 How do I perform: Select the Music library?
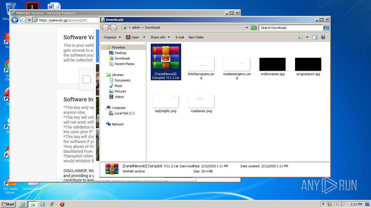119,86
